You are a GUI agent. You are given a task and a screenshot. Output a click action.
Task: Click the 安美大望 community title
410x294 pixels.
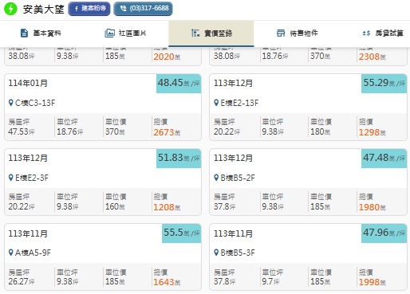point(44,9)
